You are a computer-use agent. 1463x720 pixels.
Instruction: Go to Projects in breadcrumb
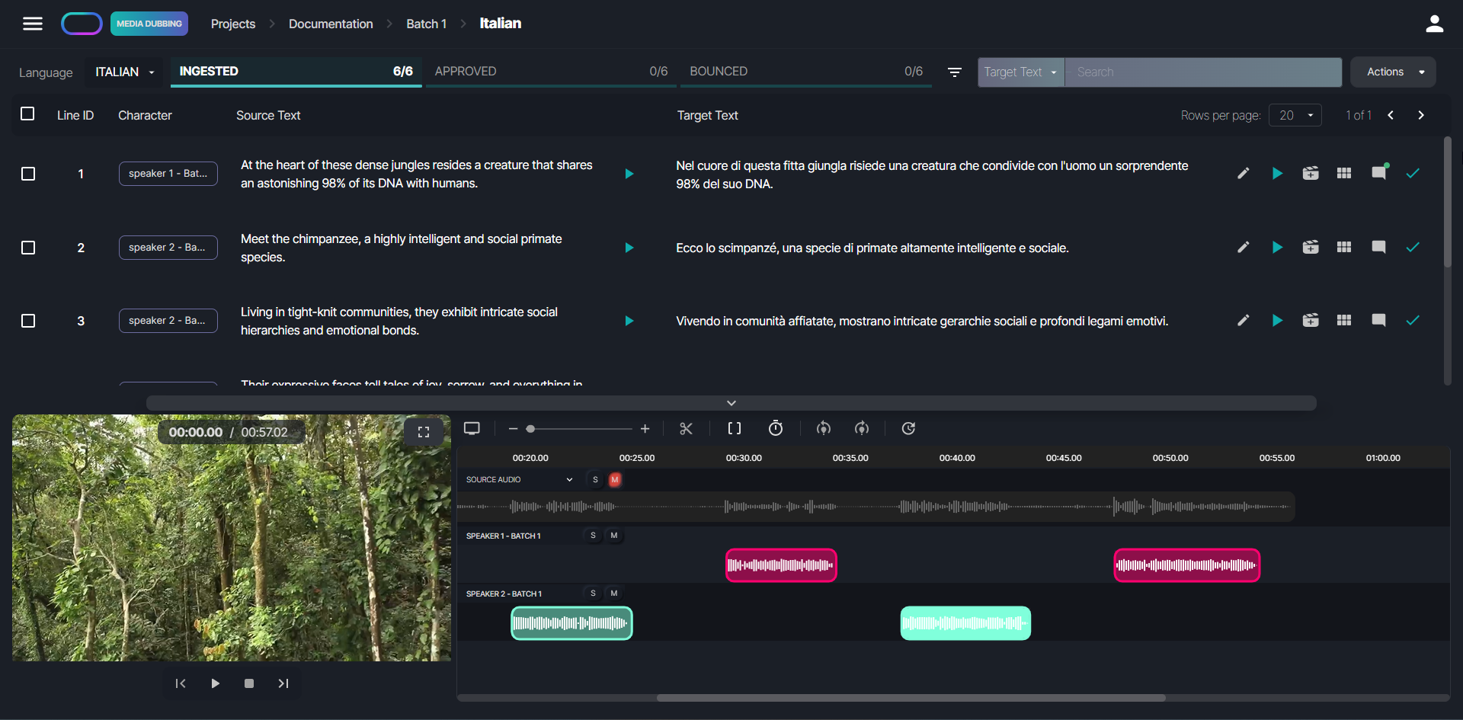click(x=232, y=24)
